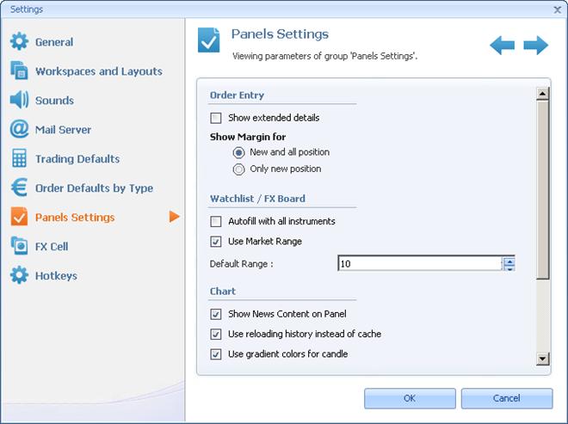This screenshot has width=568, height=424.
Task: Click the General gear icon
Action: pos(19,42)
